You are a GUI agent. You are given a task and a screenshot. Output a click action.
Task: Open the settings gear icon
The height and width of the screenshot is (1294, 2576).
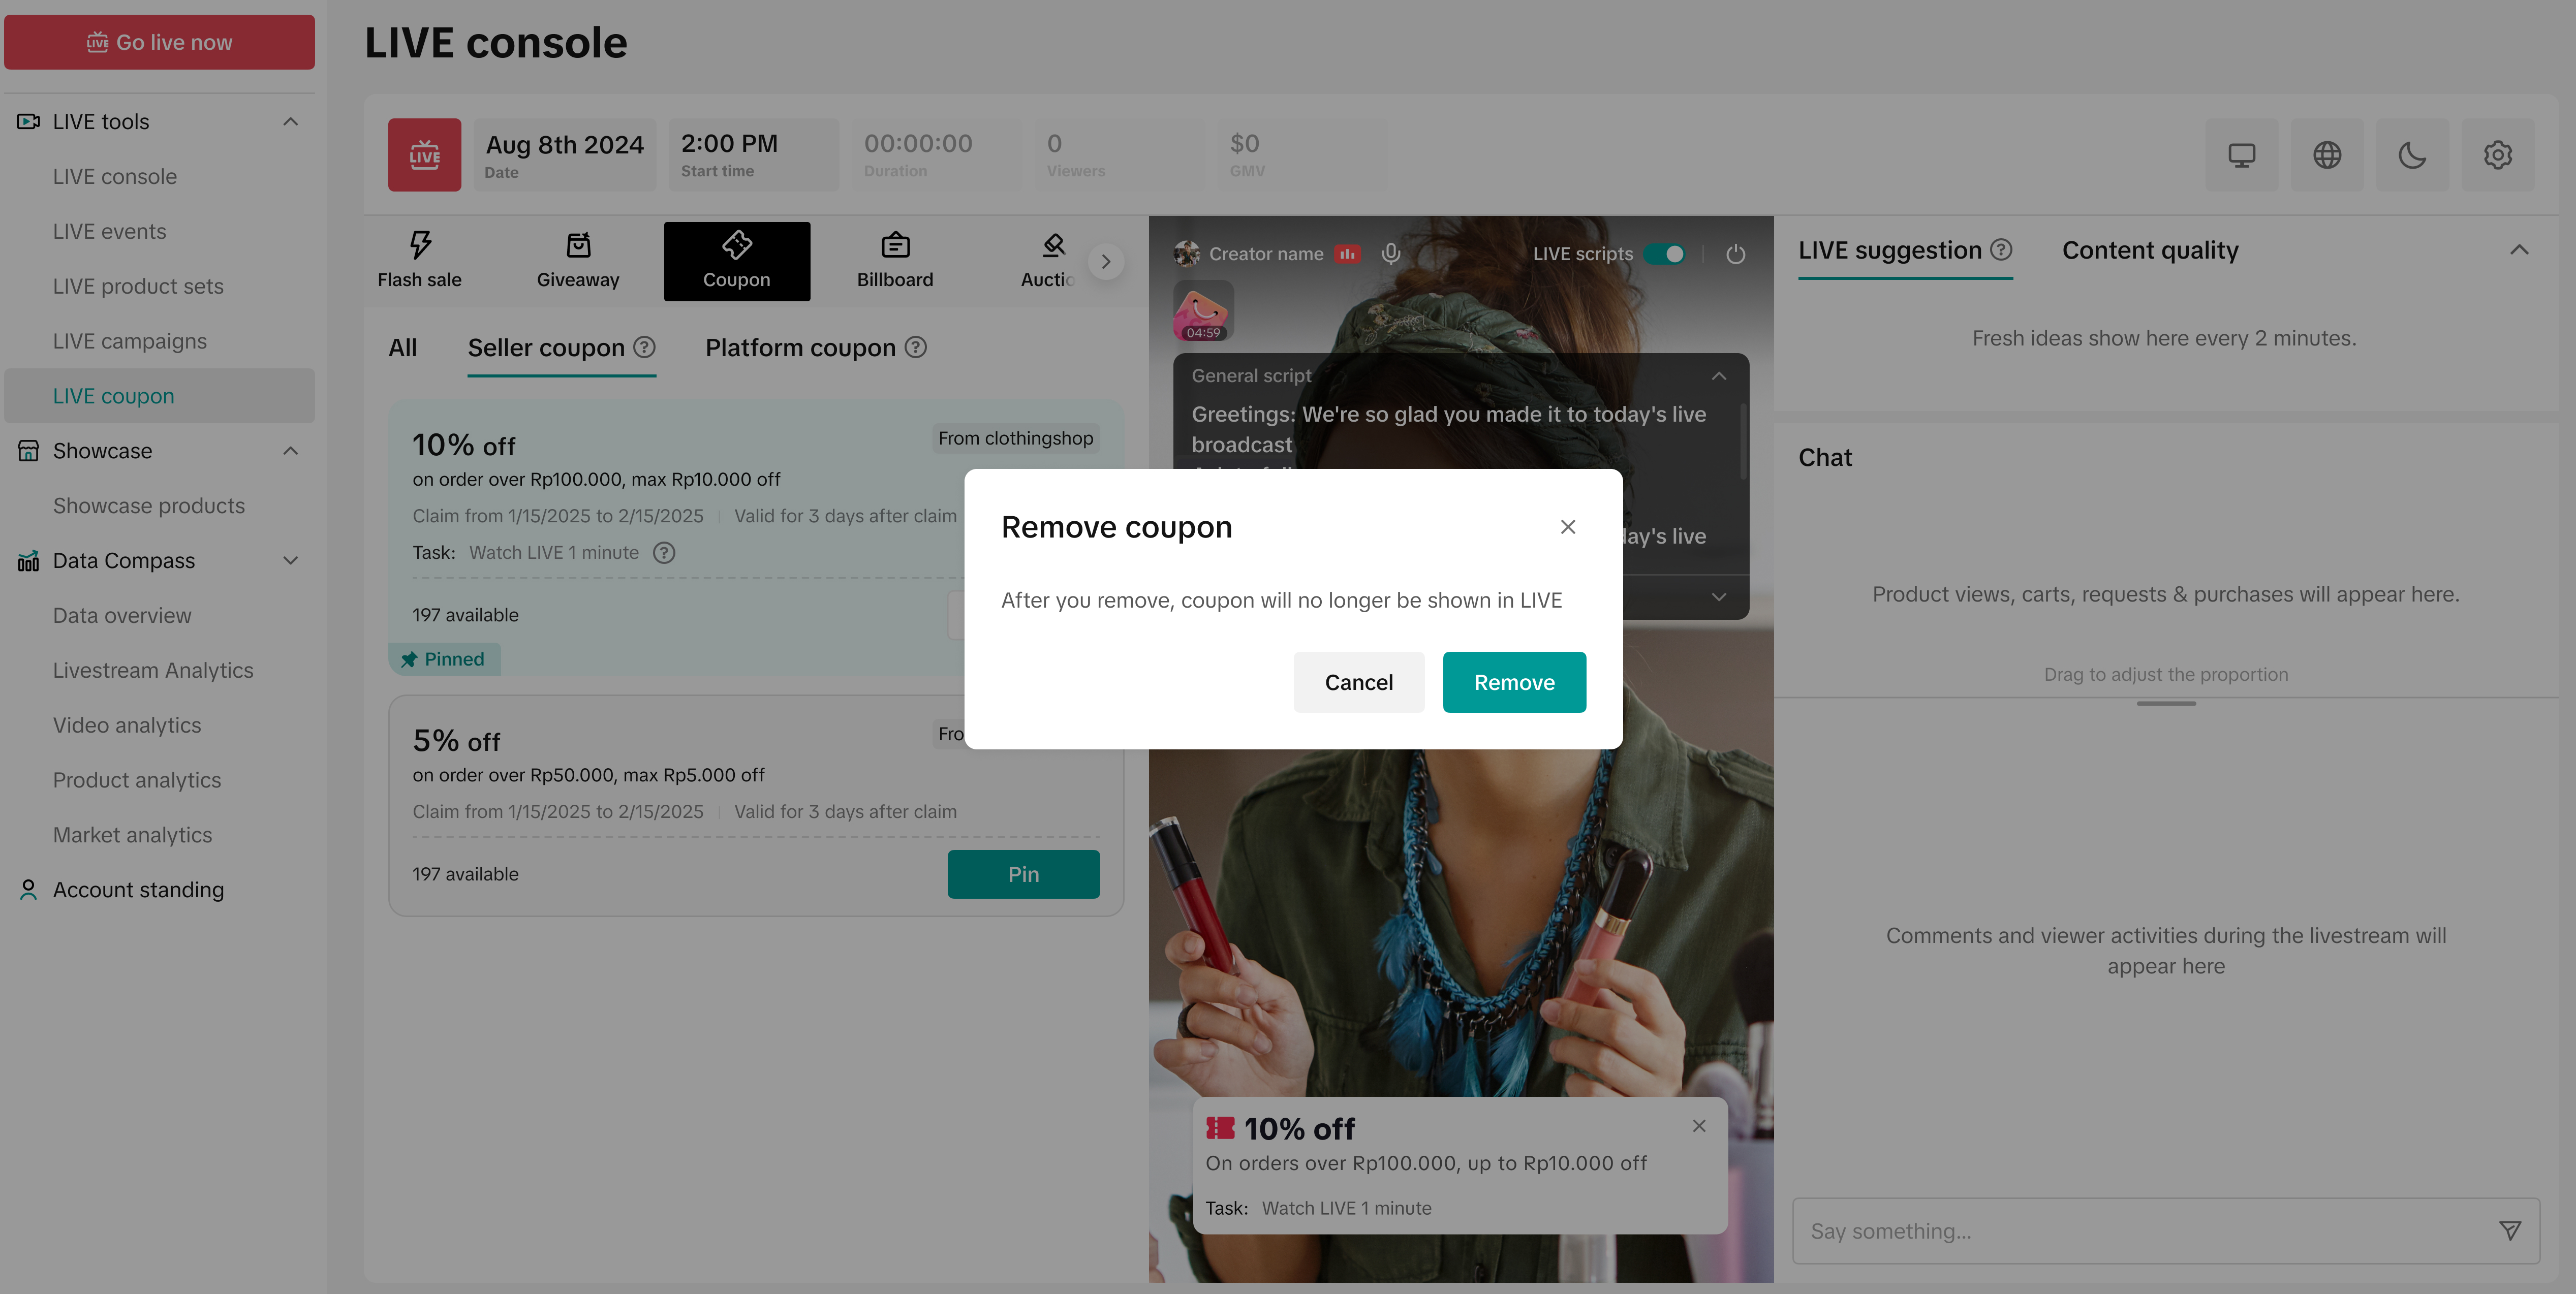[2497, 155]
